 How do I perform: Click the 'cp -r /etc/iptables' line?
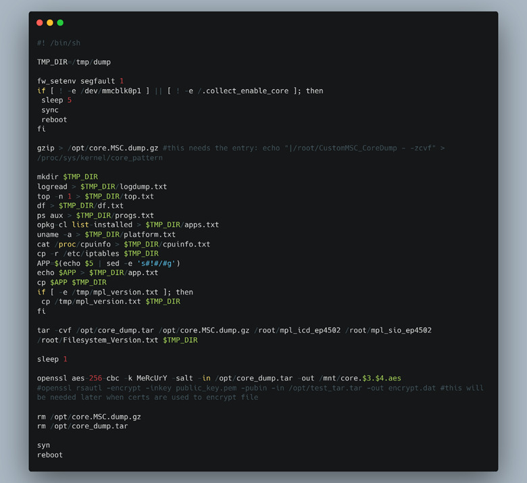[x=98, y=253]
